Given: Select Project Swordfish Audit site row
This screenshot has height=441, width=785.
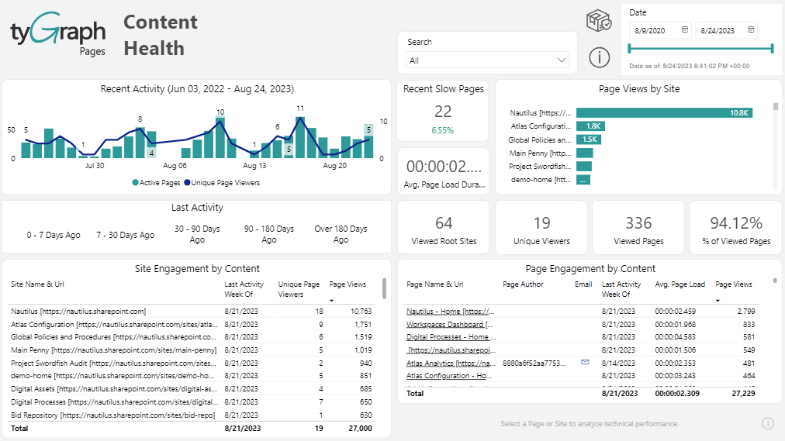Looking at the screenshot, I should 192,363.
